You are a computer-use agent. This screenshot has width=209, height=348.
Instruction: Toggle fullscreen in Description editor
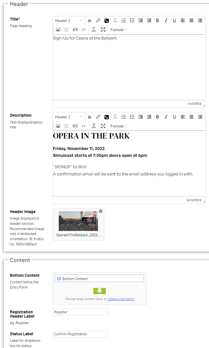pyautogui.click(x=103, y=126)
